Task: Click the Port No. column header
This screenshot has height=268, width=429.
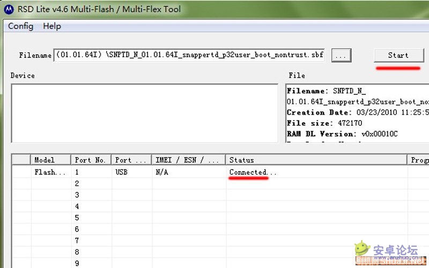Action: coord(91,160)
